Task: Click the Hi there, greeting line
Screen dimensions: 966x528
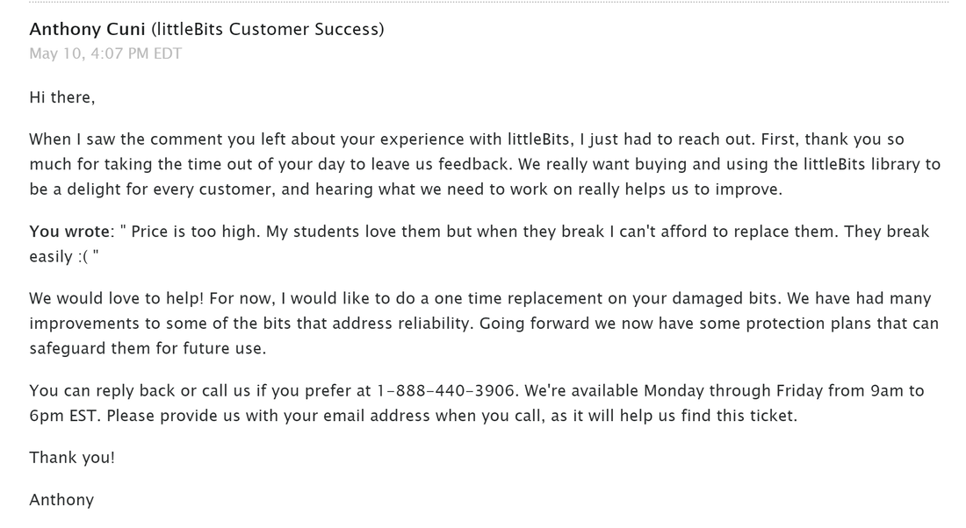Action: tap(62, 97)
